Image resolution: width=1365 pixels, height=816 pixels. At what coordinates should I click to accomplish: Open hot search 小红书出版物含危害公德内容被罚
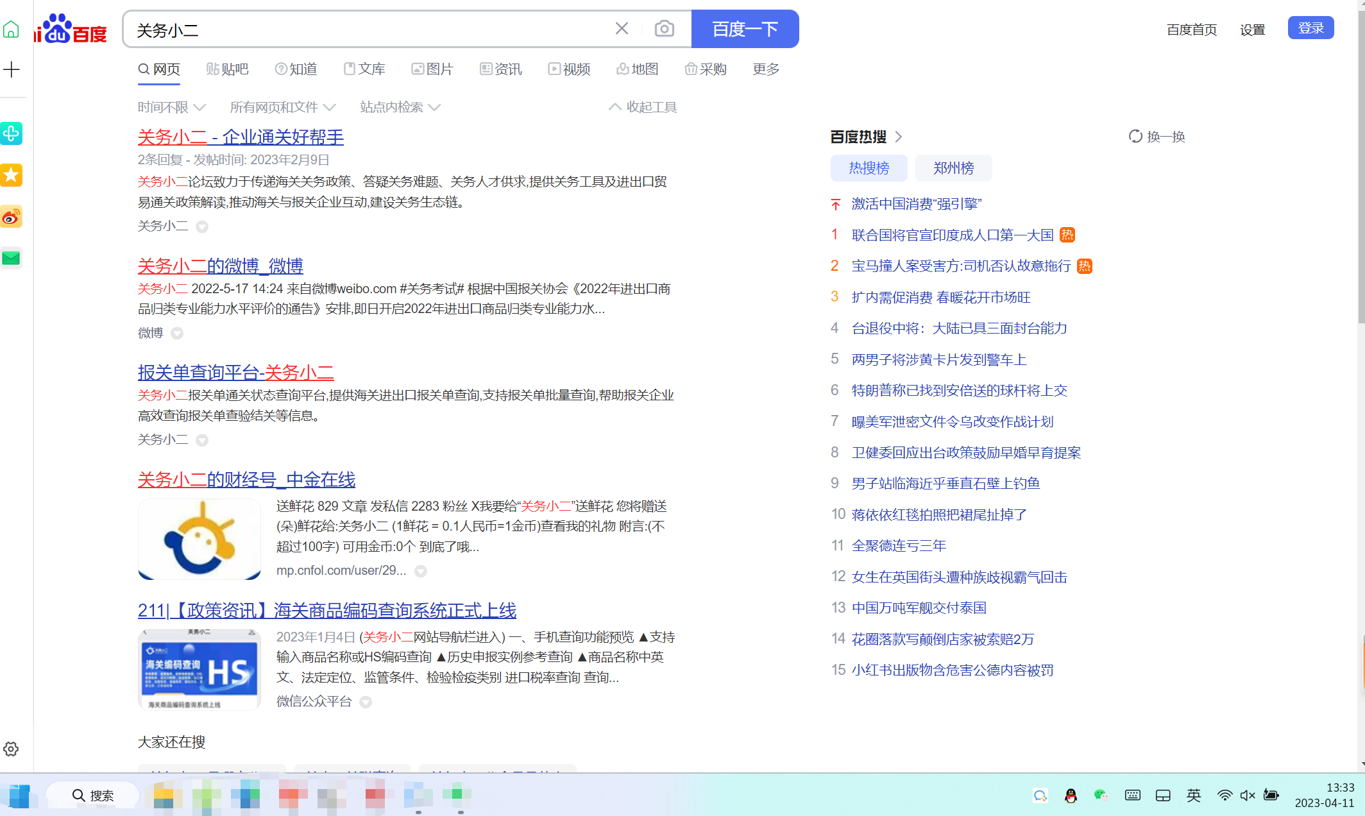click(953, 670)
